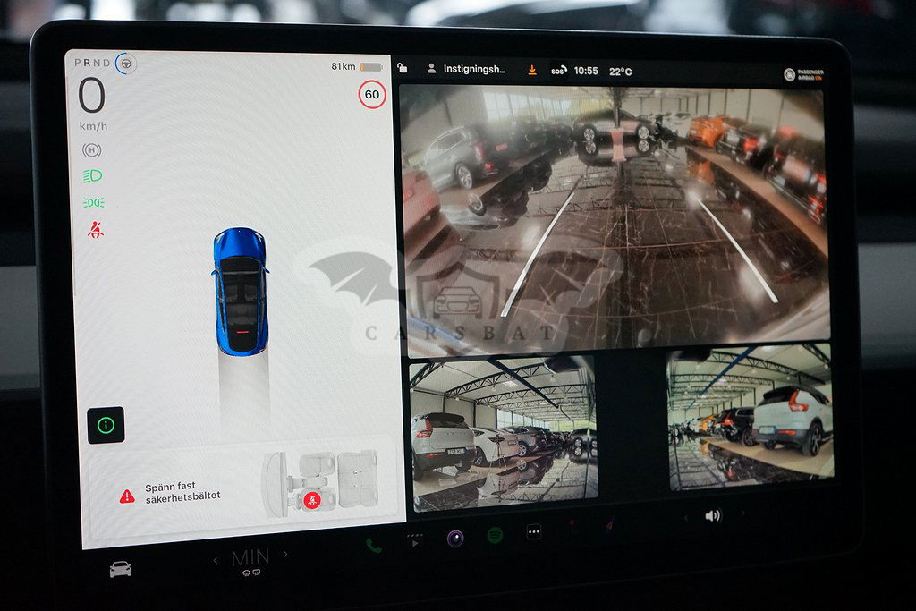Expand the all apps three-dot launcher
This screenshot has height=611, width=916.
(534, 531)
